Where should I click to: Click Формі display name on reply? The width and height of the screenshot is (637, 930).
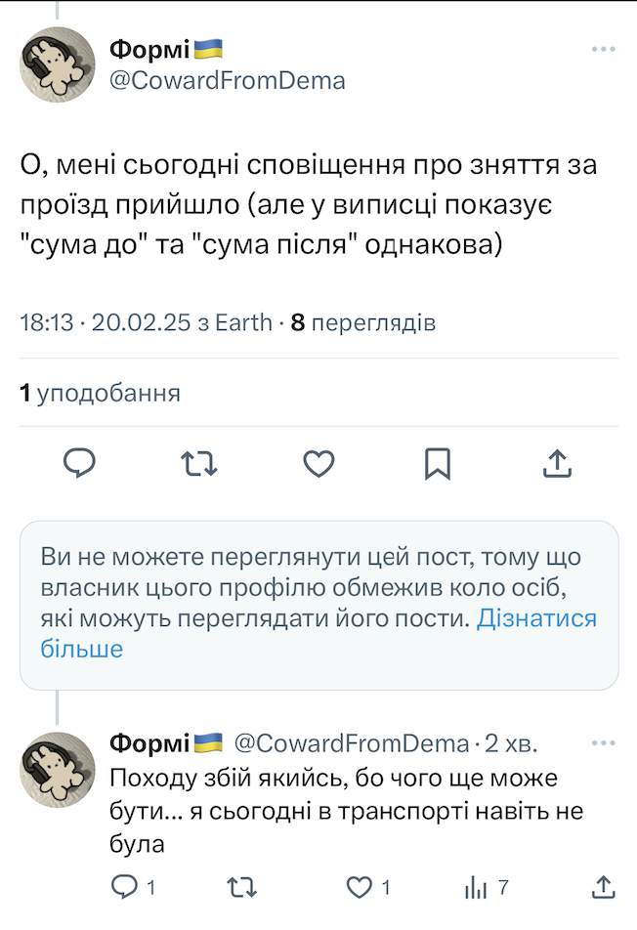(149, 743)
